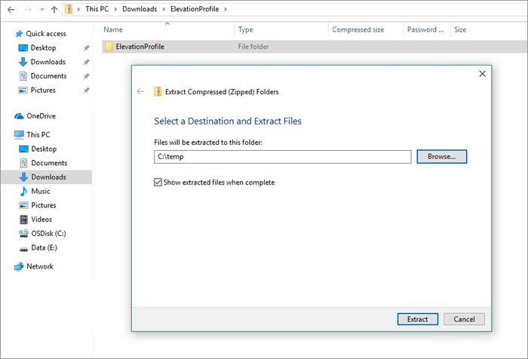Open the Videos folder in sidebar
The image size is (528, 359).
tap(41, 219)
